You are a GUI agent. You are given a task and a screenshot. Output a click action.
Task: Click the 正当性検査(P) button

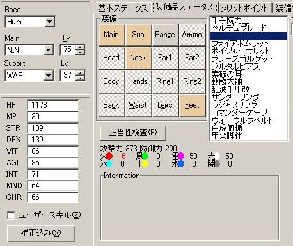coord(133,133)
